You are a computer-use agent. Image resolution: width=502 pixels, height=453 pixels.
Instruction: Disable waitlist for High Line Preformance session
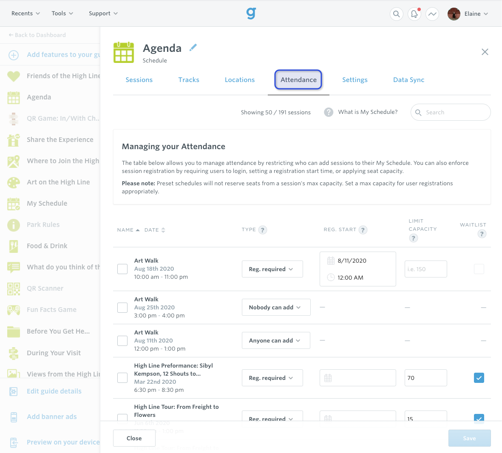click(479, 377)
